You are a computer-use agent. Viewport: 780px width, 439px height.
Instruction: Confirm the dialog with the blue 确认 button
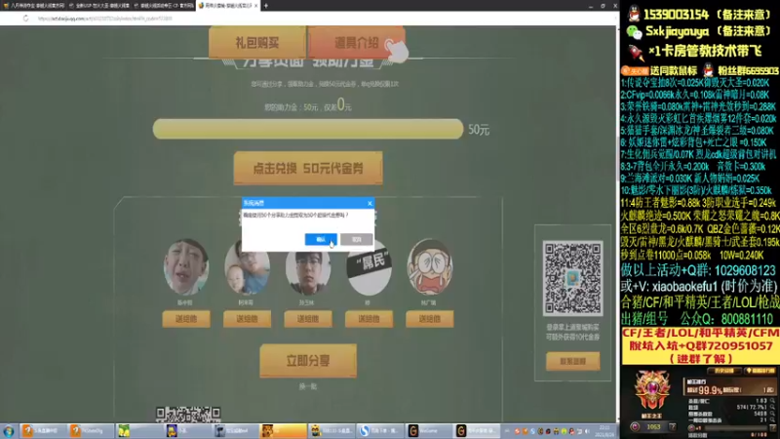click(321, 239)
